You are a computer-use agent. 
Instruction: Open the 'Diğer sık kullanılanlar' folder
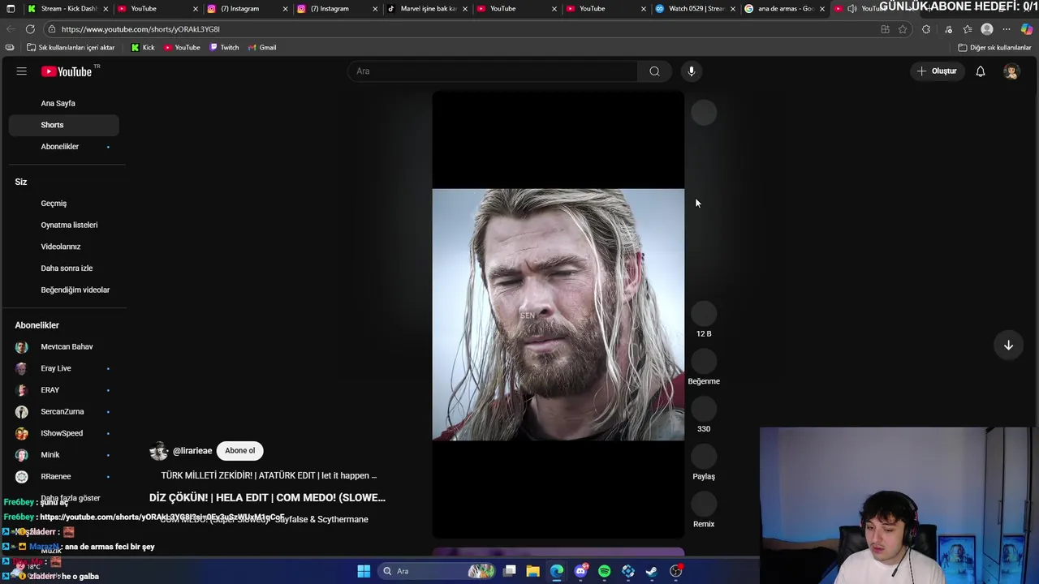pyautogui.click(x=994, y=48)
